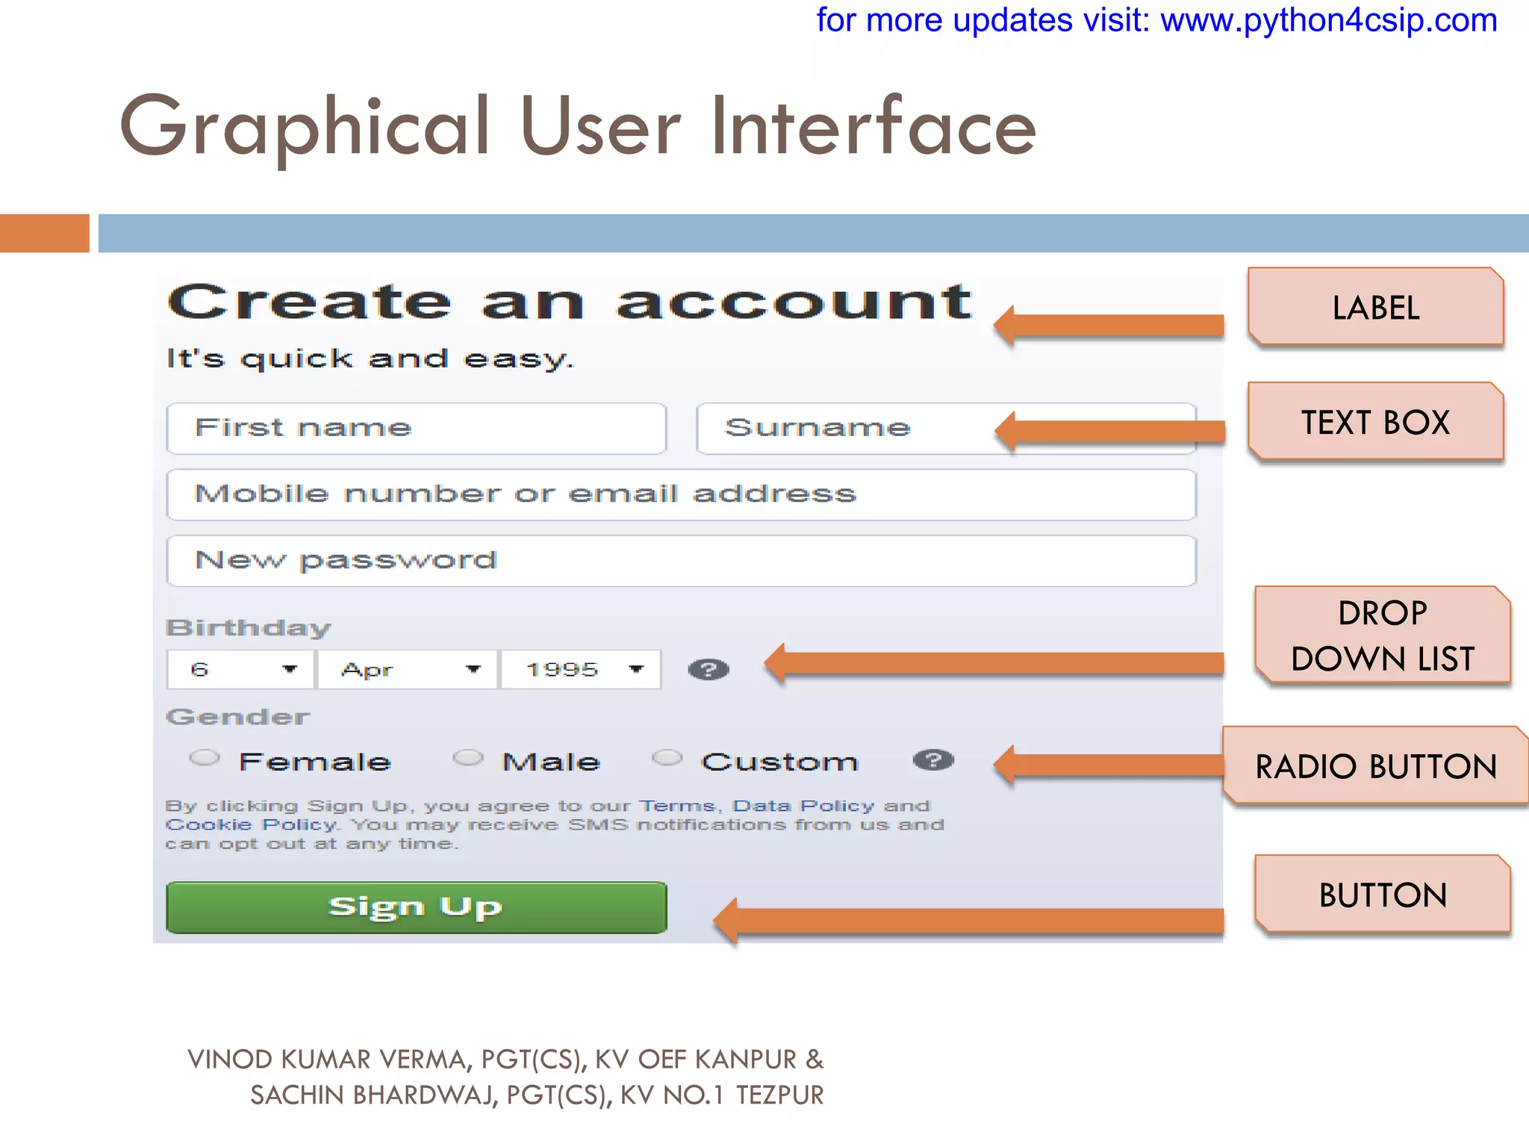1529x1147 pixels.
Task: Open the Data Policy link
Action: tap(803, 806)
